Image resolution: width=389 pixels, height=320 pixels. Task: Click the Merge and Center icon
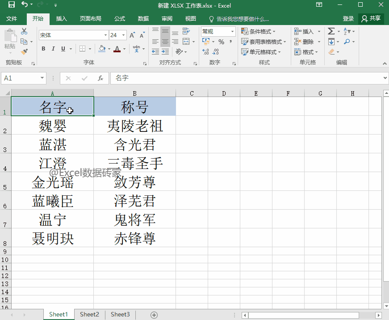pos(186,42)
